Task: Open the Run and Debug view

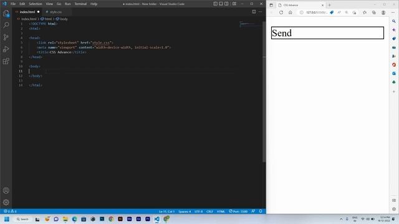Action: point(6,49)
